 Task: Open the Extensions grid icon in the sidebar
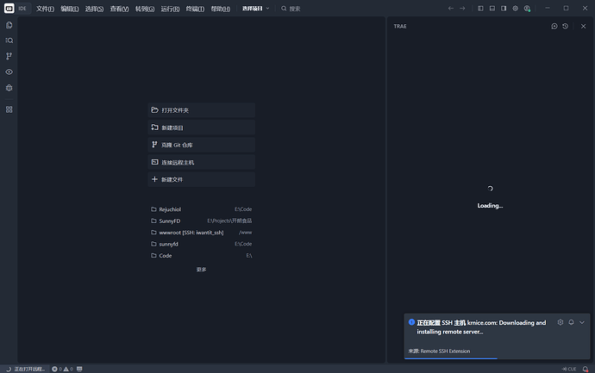pos(9,109)
